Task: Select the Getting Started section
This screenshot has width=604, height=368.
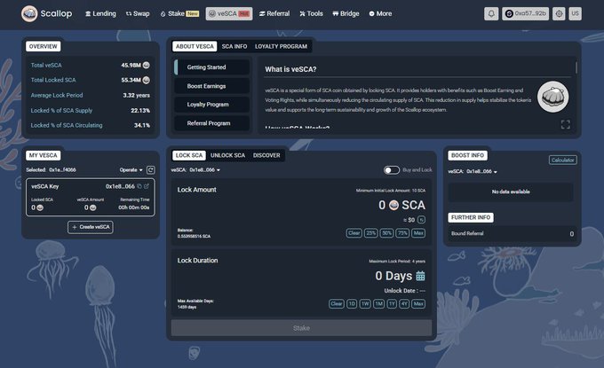Action: pyautogui.click(x=212, y=67)
